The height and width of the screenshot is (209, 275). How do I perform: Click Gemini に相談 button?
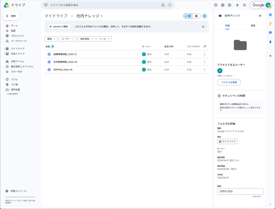(x=59, y=27)
